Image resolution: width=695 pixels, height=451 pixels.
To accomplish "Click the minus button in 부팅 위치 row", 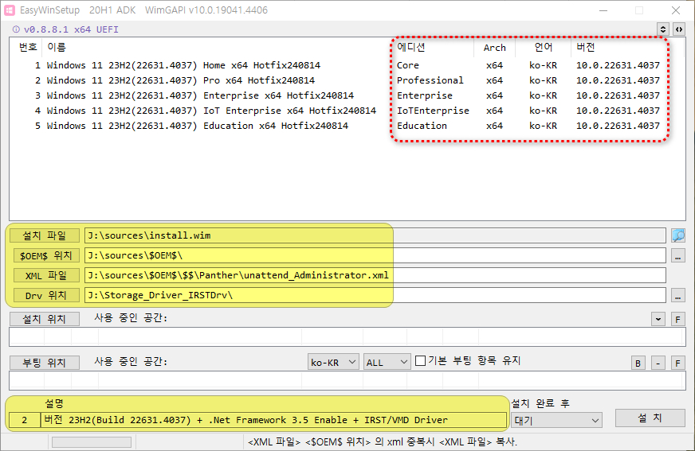I will 658,363.
